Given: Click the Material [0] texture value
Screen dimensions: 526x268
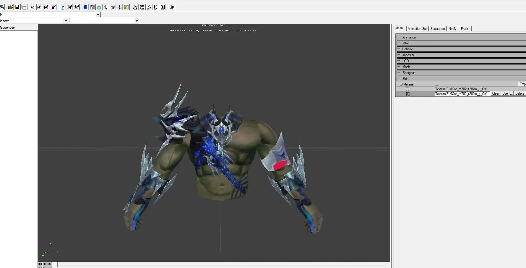Looking at the screenshot, I should pos(461,89).
